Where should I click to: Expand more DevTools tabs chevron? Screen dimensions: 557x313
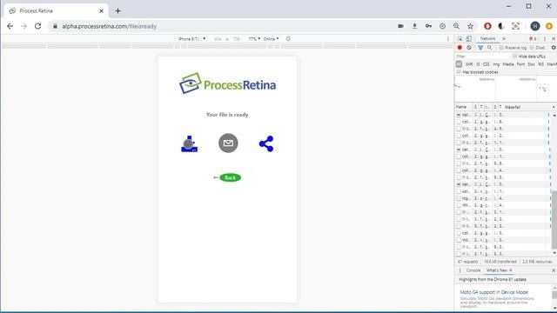tap(504, 38)
